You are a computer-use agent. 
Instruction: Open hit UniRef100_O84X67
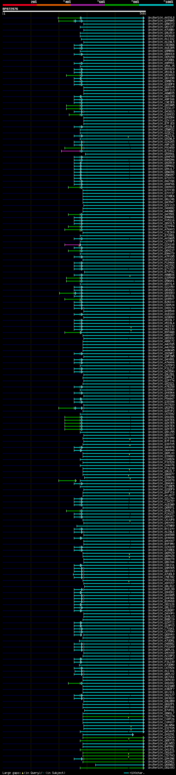point(161,517)
